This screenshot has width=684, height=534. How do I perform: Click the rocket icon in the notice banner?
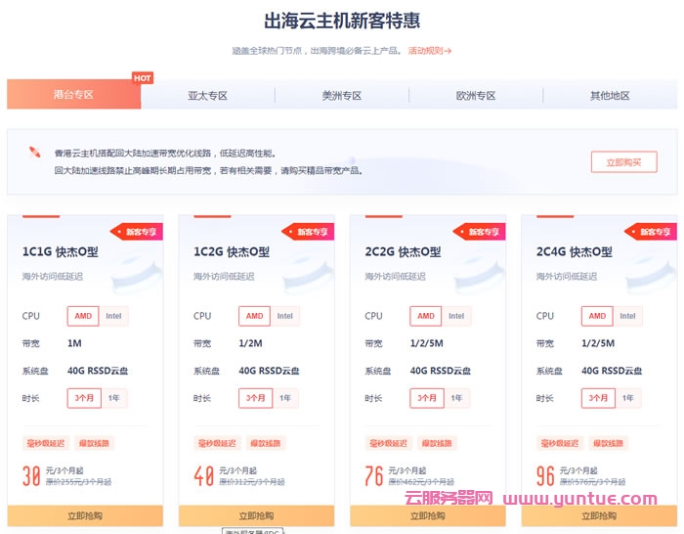35,152
